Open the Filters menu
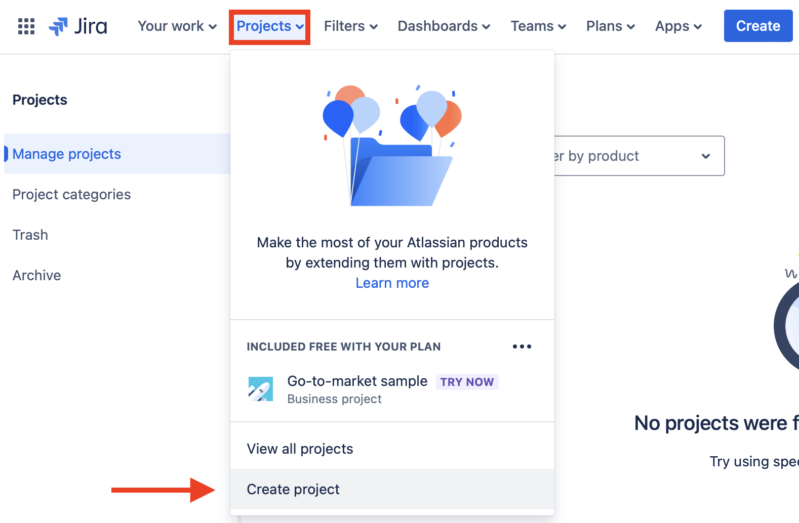The image size is (799, 523). pos(350,26)
